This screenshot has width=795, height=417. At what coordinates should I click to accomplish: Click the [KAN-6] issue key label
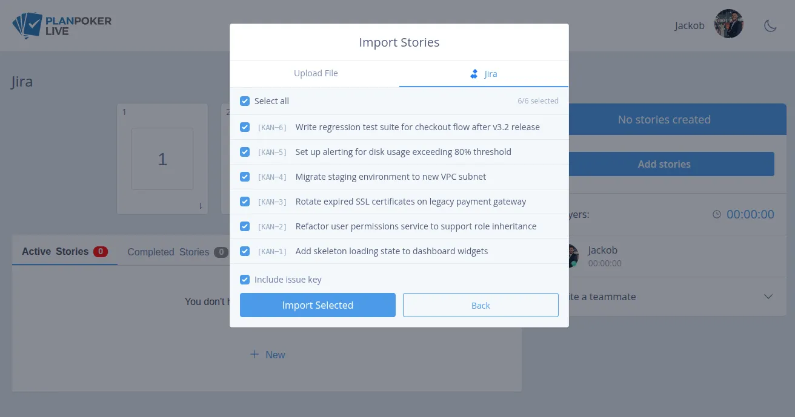[272, 128]
